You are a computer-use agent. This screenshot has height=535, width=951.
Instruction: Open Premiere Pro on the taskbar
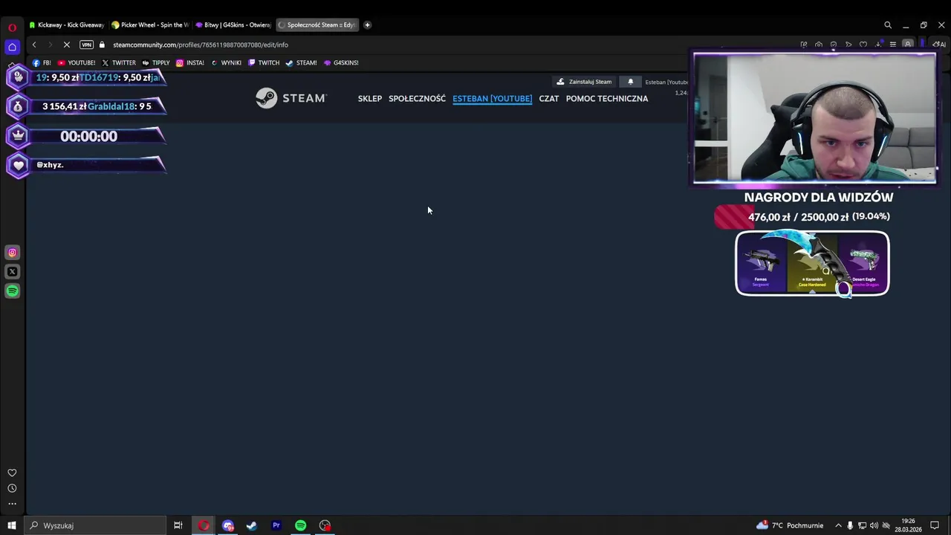(276, 525)
